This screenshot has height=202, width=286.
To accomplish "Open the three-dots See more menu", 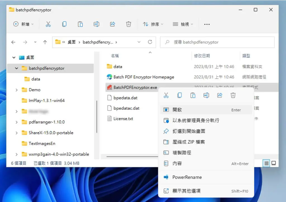I will (x=207, y=24).
